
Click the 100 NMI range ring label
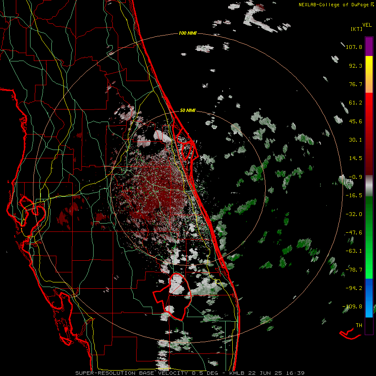tap(188, 33)
